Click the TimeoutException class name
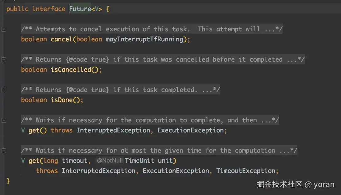This screenshot has height=195, width=341. point(246,171)
